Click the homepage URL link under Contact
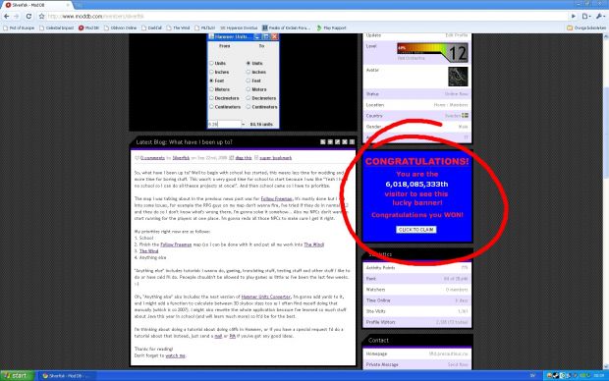 pos(448,354)
